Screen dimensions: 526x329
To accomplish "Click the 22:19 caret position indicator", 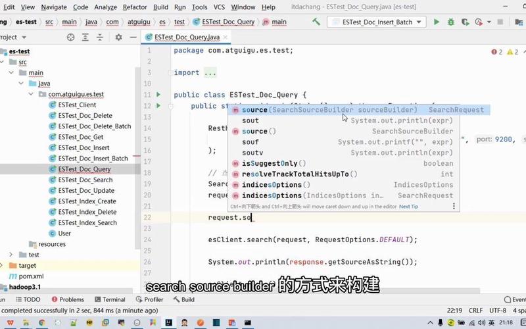I will tap(454, 311).
